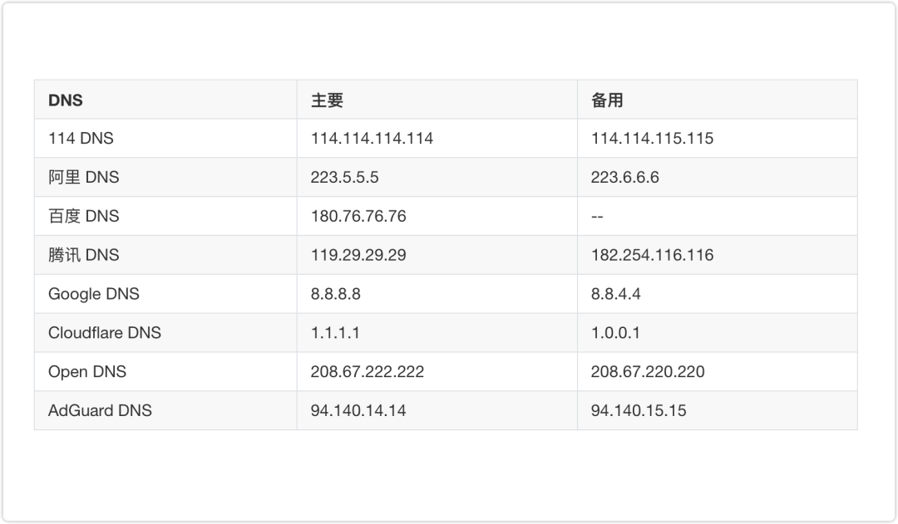Click the address 94.140.15.15
The width and height of the screenshot is (898, 524).
point(639,411)
